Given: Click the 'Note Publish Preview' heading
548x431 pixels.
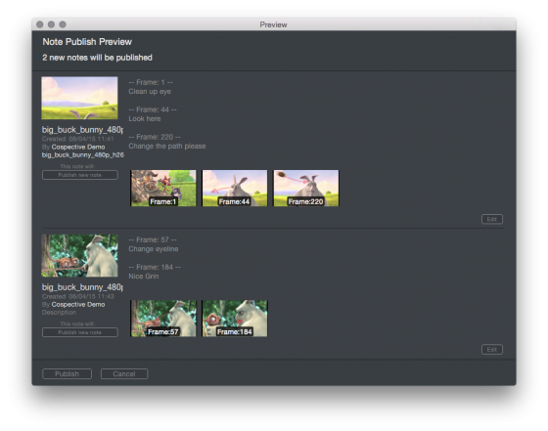Looking at the screenshot, I should (87, 41).
